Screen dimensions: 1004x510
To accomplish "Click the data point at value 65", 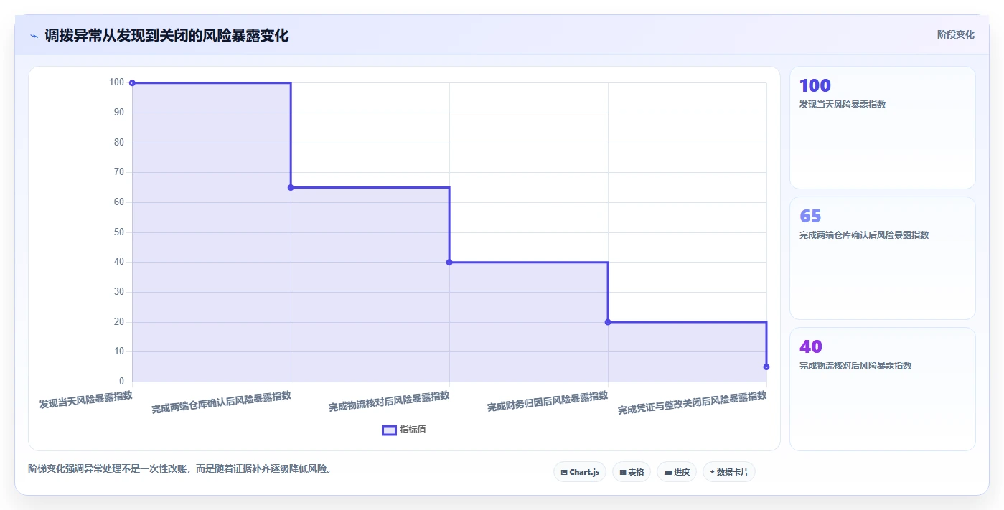I will point(291,188).
